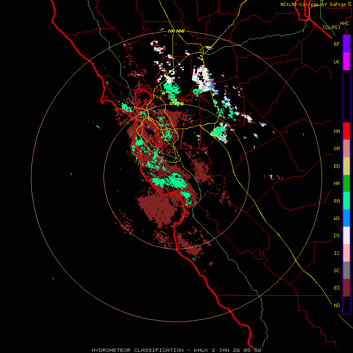
Task: Click the RF legend label
Action: tap(337, 44)
